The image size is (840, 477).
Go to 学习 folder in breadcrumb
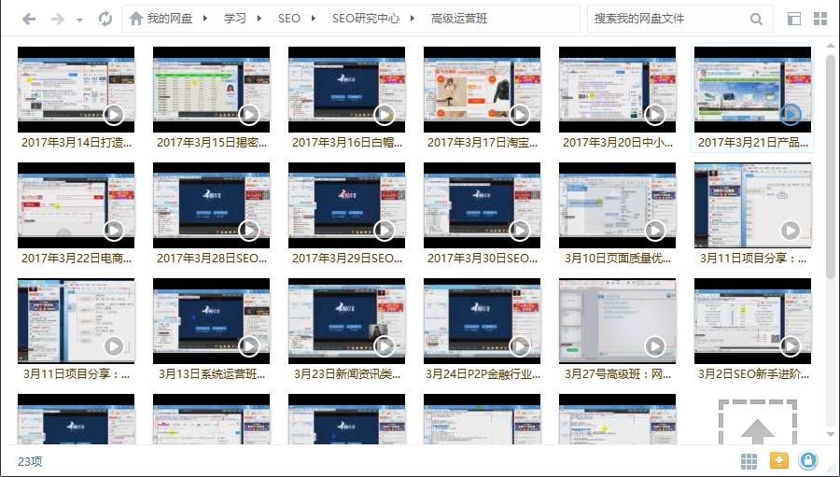pyautogui.click(x=235, y=19)
